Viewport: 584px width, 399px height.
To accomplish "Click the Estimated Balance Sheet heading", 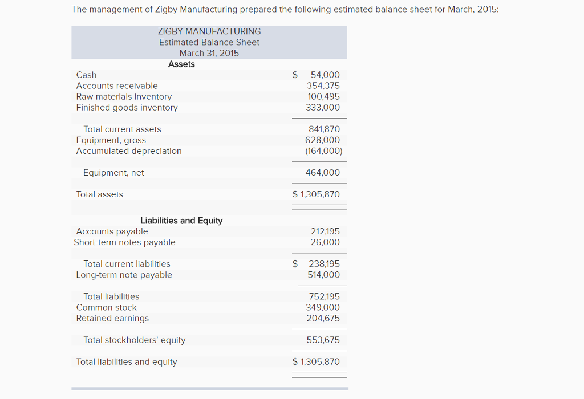I will (x=209, y=42).
